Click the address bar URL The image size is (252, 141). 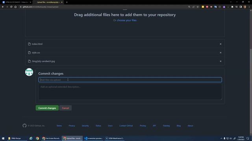point(41,7)
